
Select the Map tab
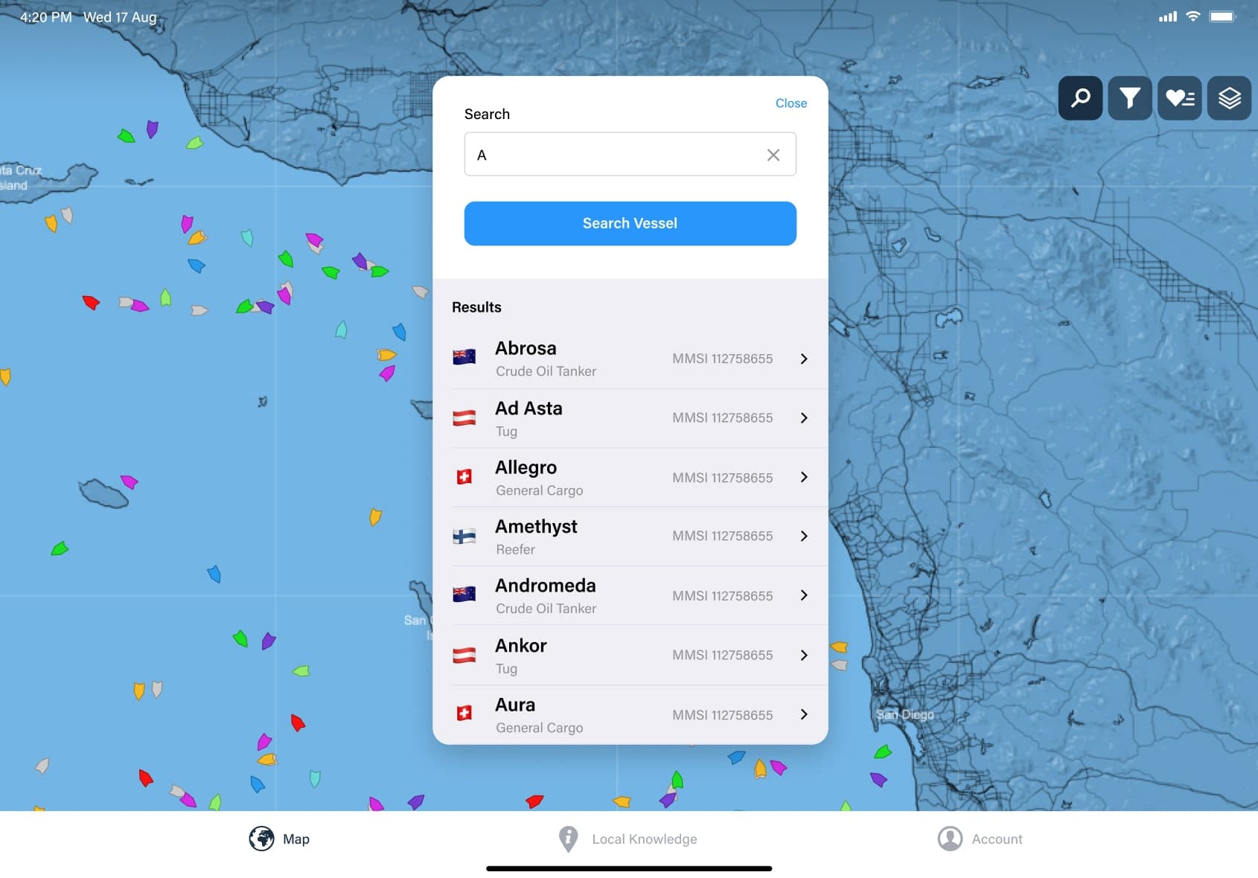tap(279, 839)
